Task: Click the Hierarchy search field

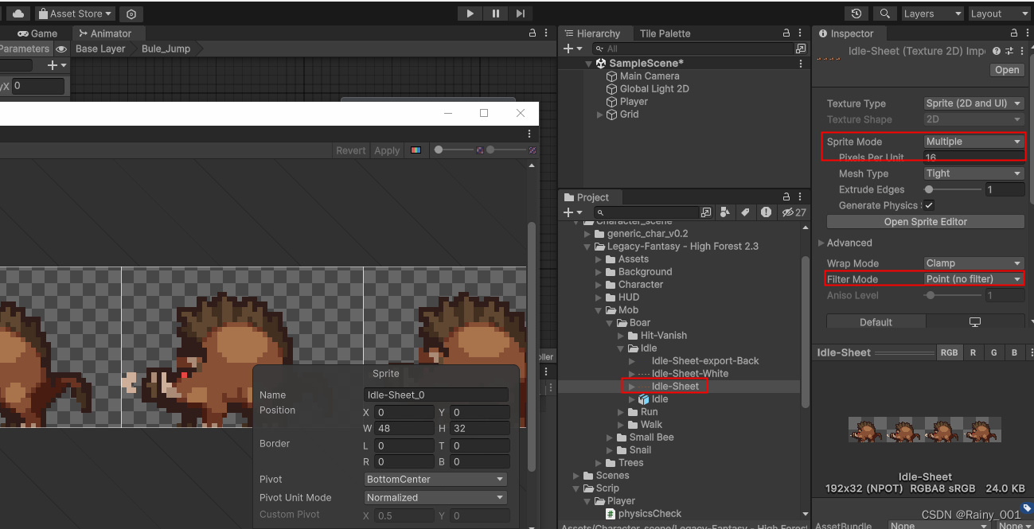Action: (693, 49)
